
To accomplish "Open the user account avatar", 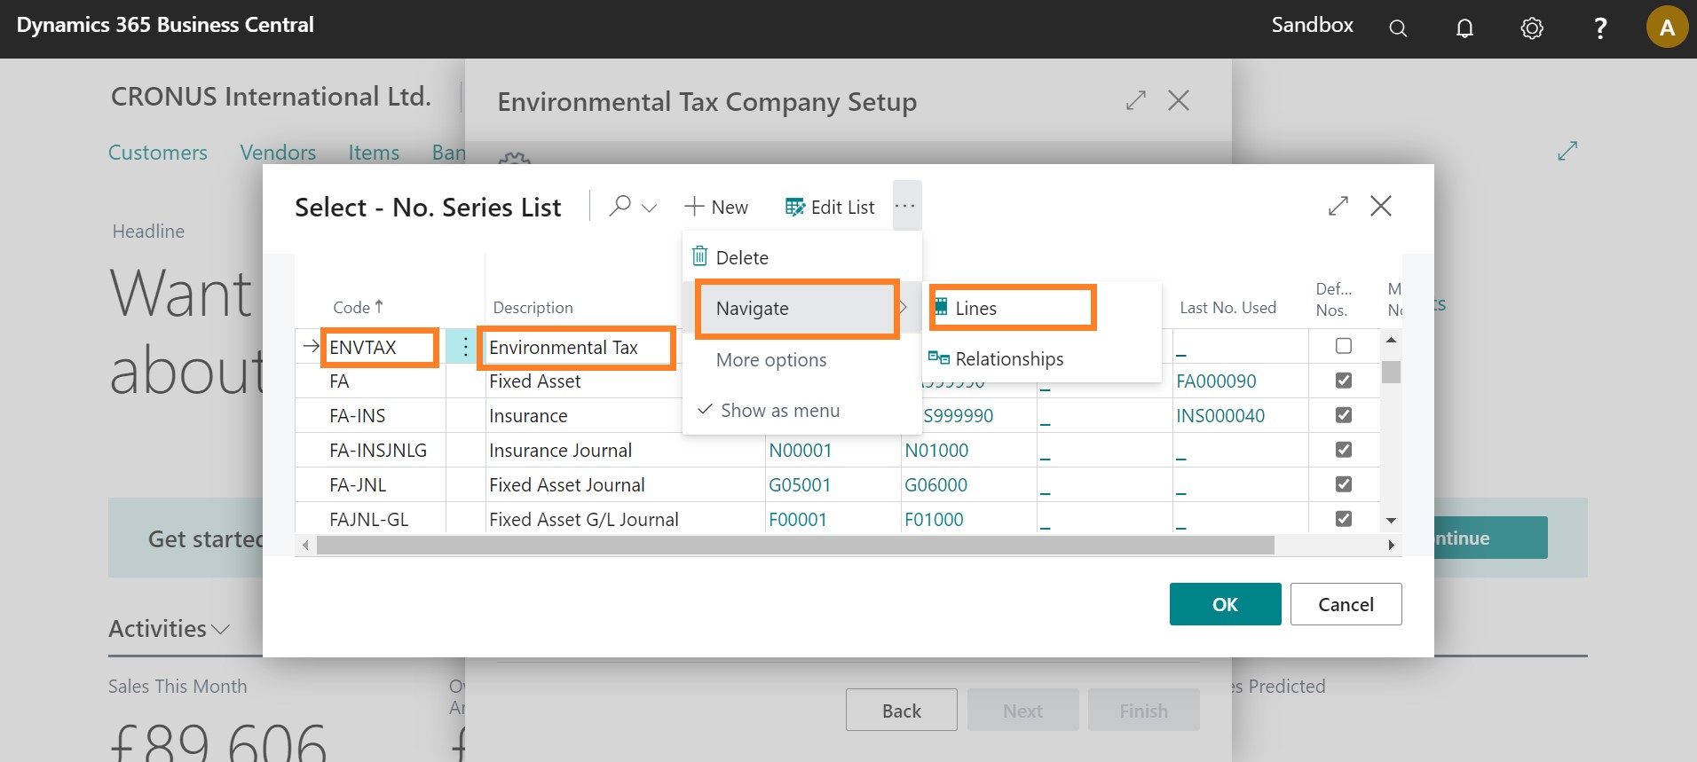I will tap(1666, 27).
